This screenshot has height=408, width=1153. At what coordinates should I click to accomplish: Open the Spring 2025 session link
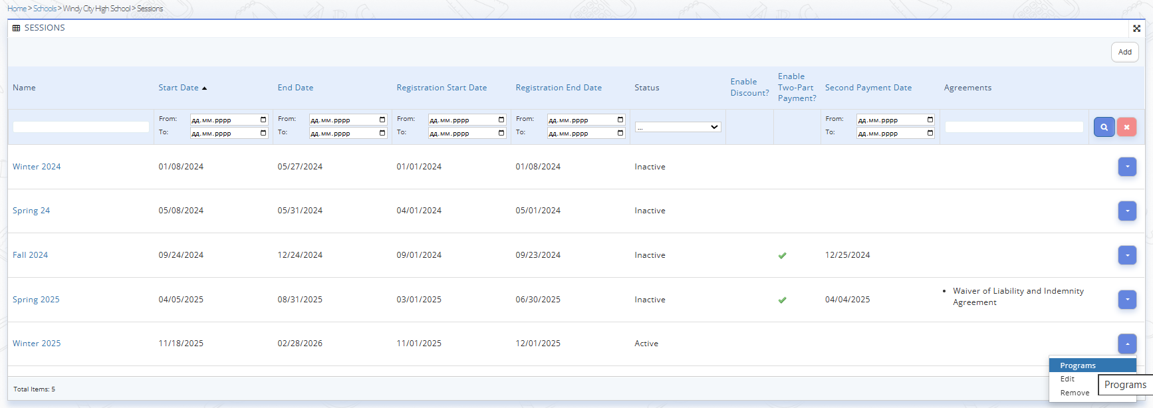tap(36, 300)
